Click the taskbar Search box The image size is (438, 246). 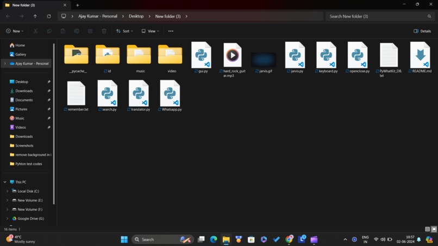[x=163, y=239]
